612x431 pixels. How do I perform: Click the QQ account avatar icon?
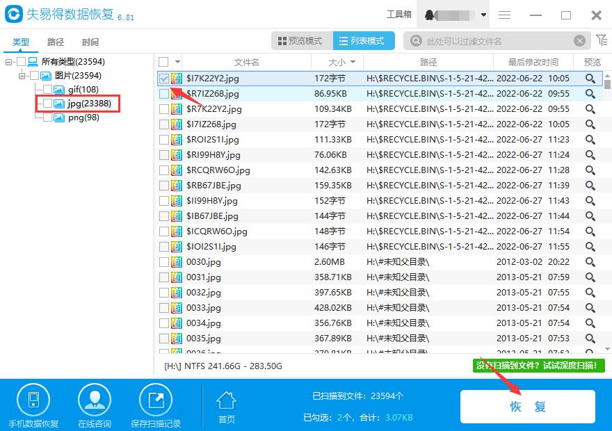pyautogui.click(x=429, y=15)
